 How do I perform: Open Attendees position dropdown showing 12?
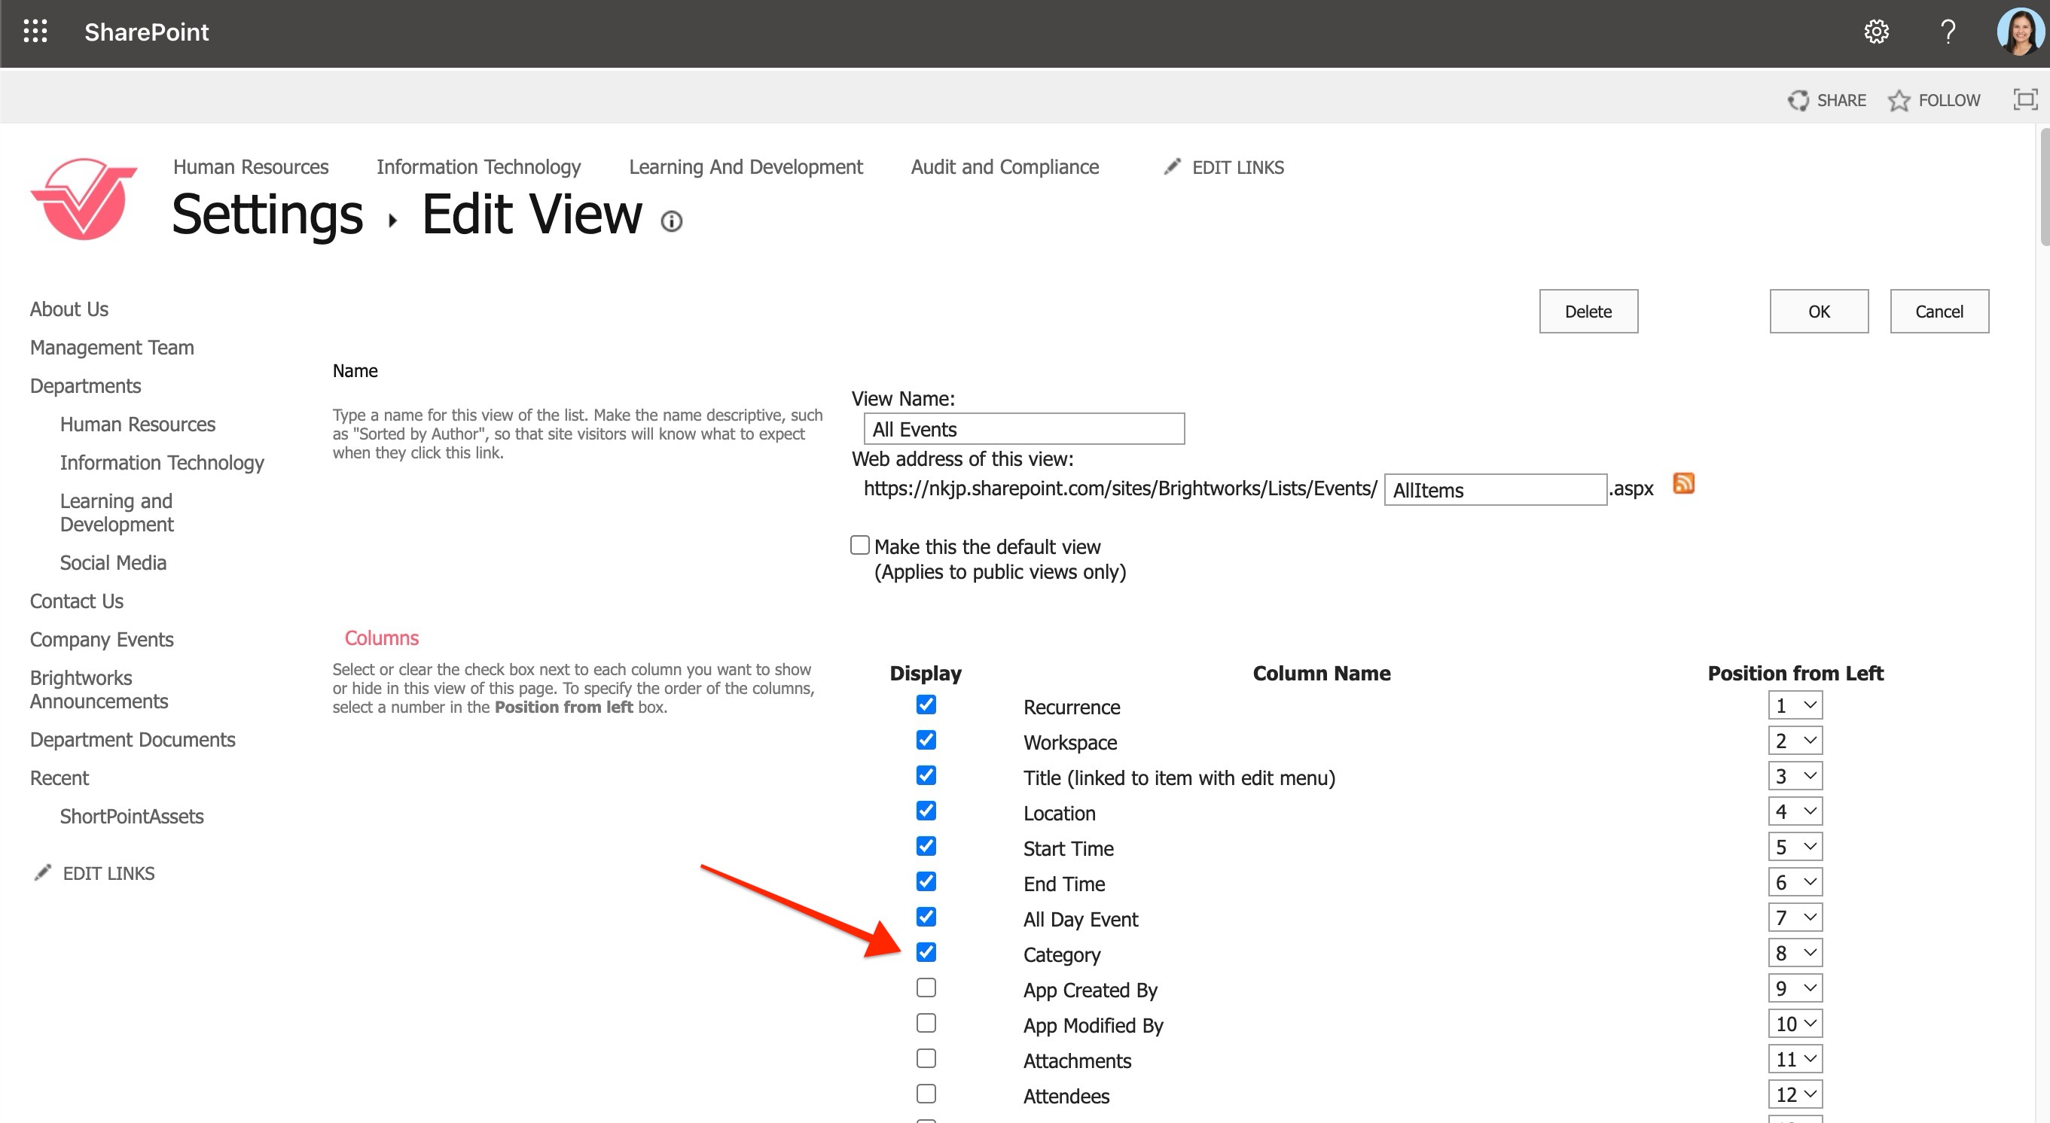pos(1795,1094)
